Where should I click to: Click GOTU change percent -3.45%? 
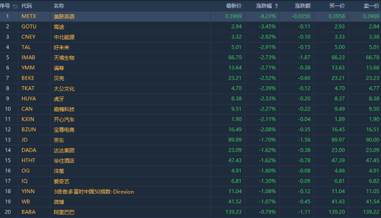(x=267, y=26)
